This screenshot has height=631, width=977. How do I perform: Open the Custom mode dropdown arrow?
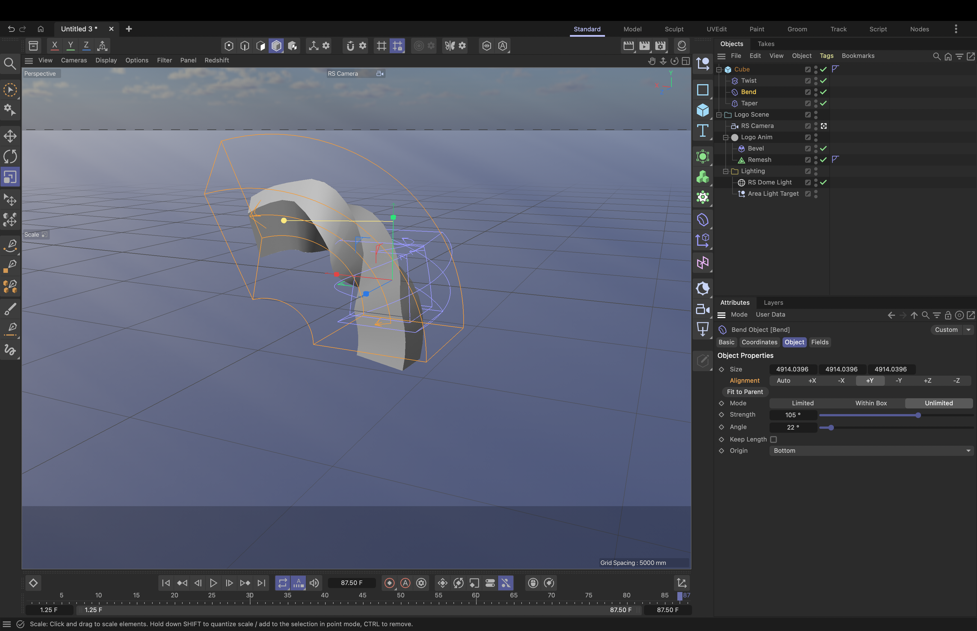(968, 330)
